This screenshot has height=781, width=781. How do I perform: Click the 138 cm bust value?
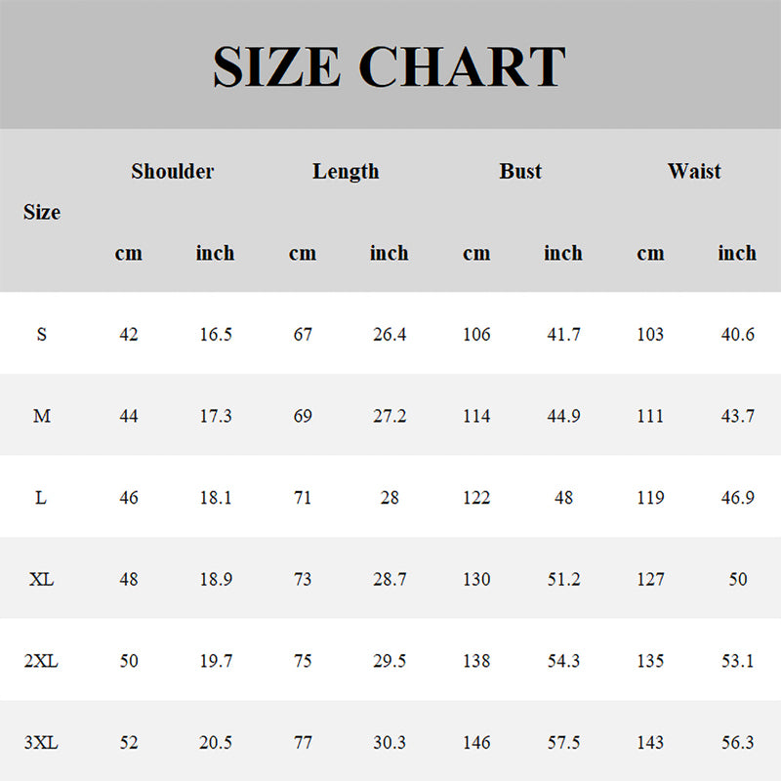coord(476,661)
